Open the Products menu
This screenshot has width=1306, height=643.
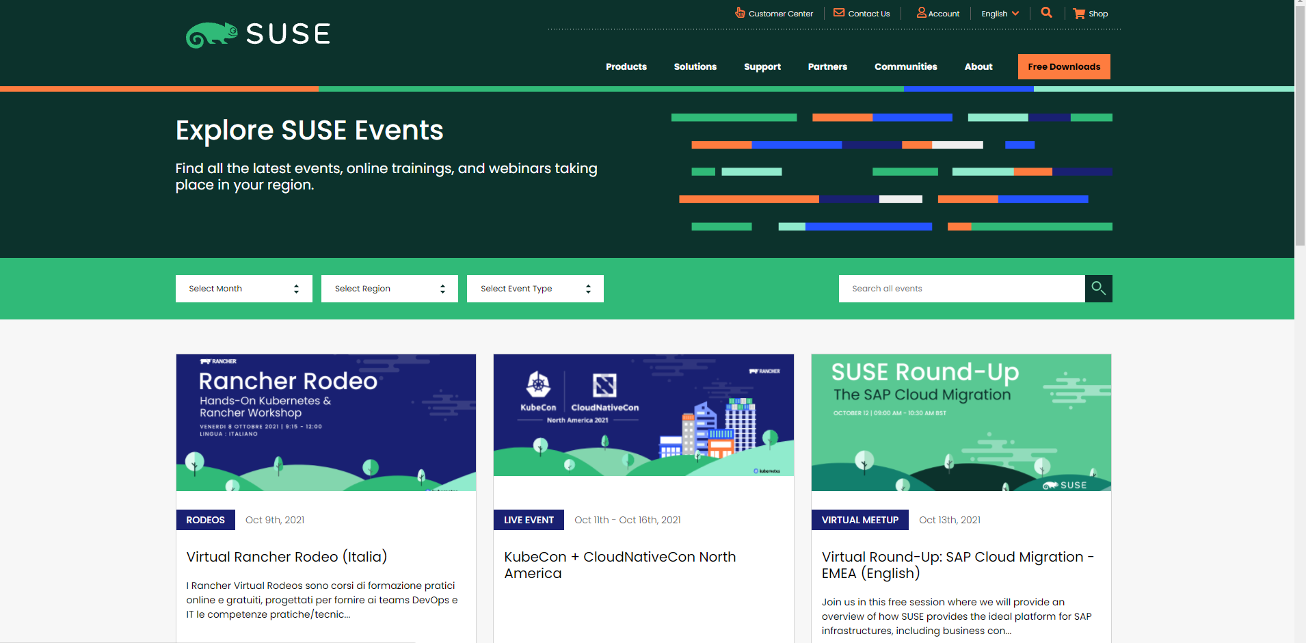(x=626, y=66)
